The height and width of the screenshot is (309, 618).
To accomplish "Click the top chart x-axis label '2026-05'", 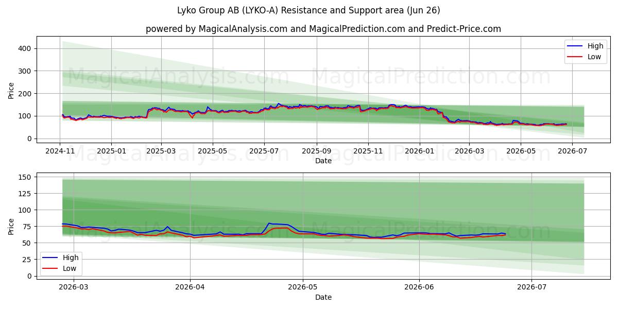I will [x=520, y=151].
